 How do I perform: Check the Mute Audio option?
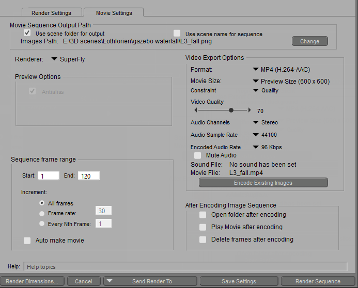pos(197,155)
